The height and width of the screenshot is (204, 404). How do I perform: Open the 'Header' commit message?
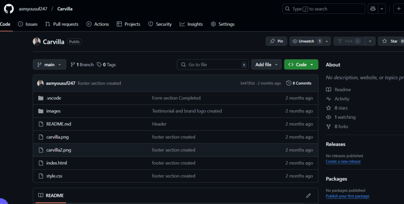(159, 124)
